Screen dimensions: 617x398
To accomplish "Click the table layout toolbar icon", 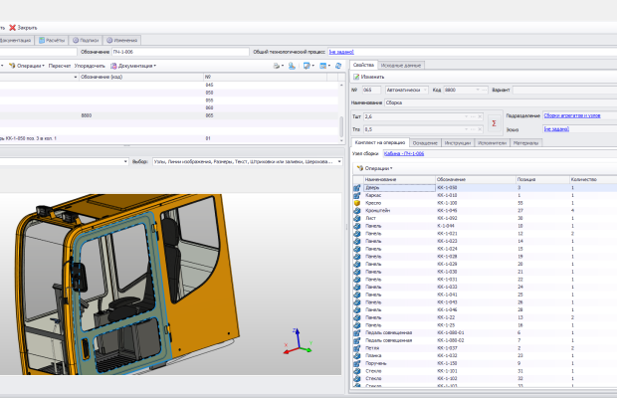I will (x=324, y=66).
